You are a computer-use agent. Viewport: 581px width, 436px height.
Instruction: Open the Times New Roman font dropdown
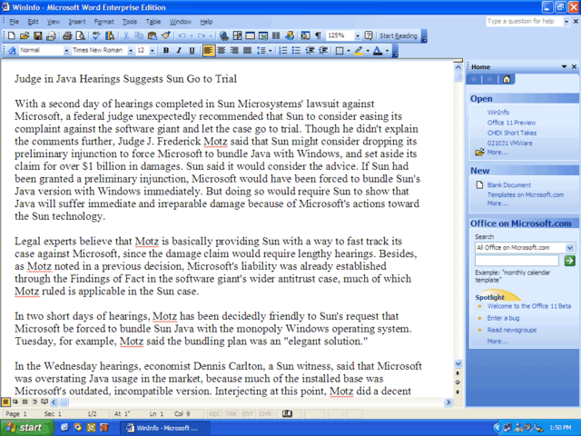point(131,51)
